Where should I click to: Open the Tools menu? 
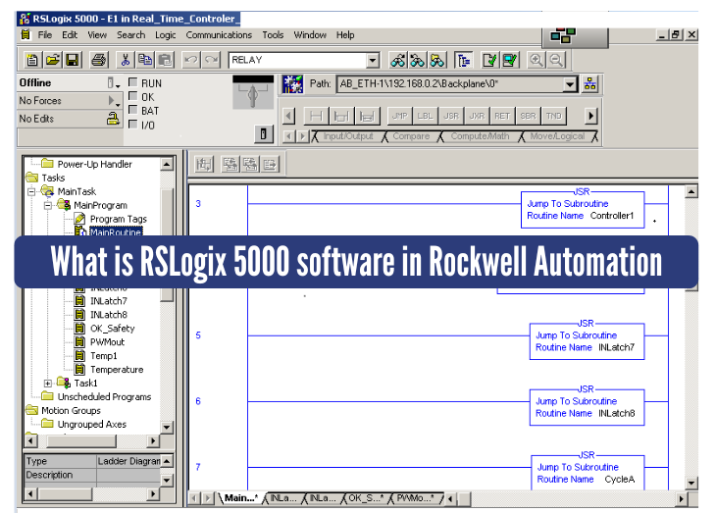coord(273,34)
